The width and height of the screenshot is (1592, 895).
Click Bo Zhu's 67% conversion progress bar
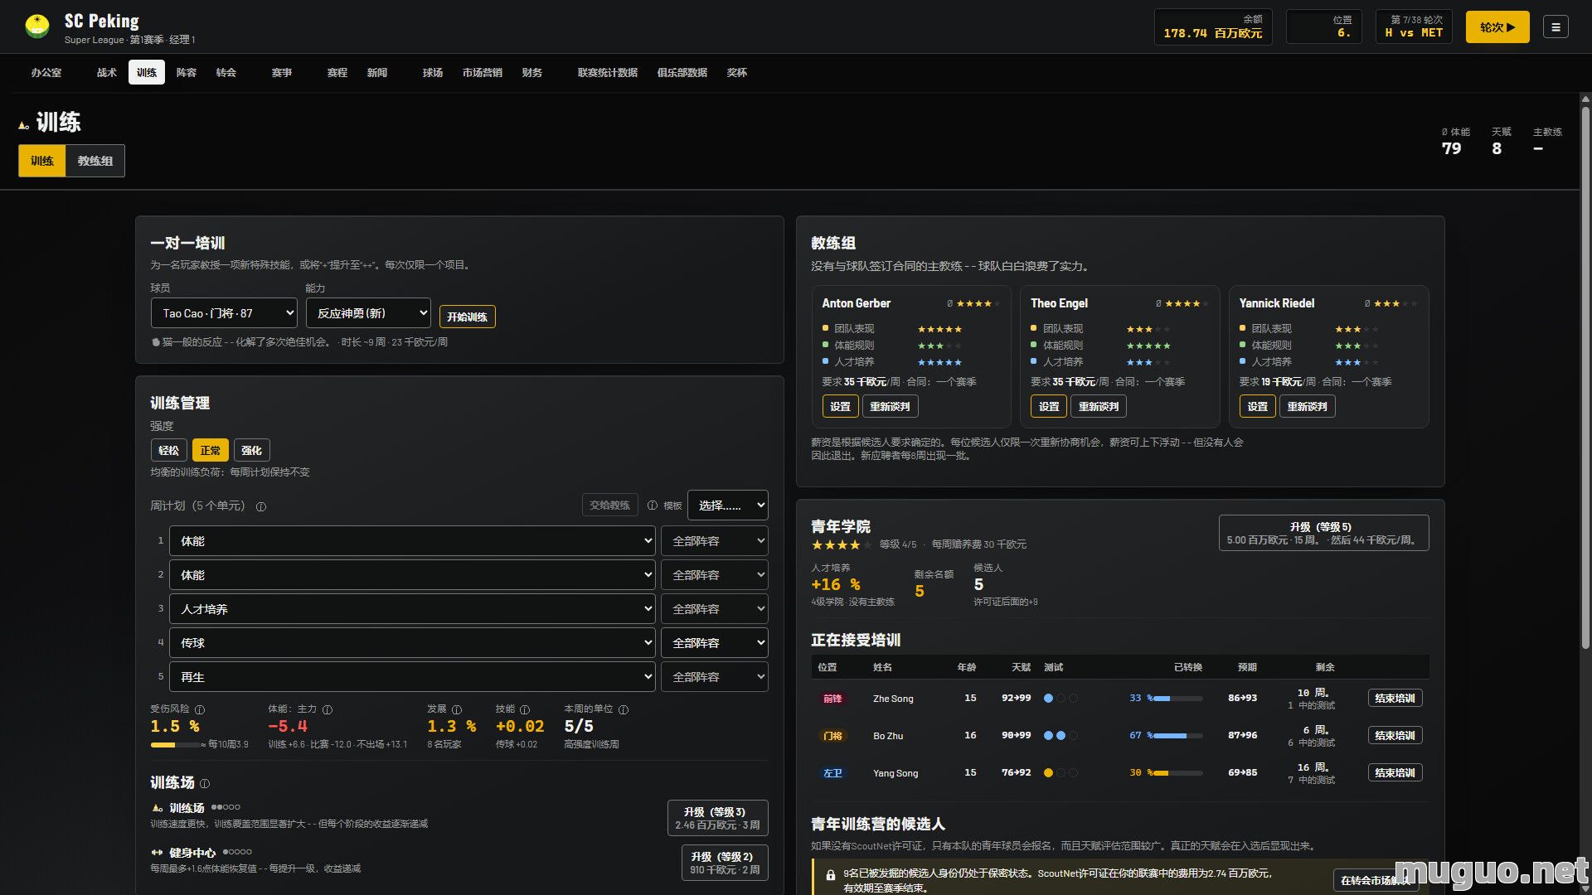[x=1177, y=736]
